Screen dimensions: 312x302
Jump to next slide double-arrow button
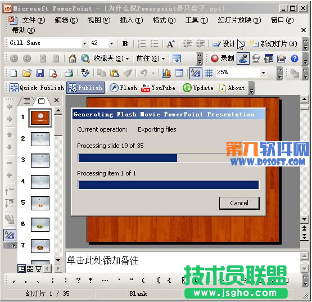[x=304, y=236]
